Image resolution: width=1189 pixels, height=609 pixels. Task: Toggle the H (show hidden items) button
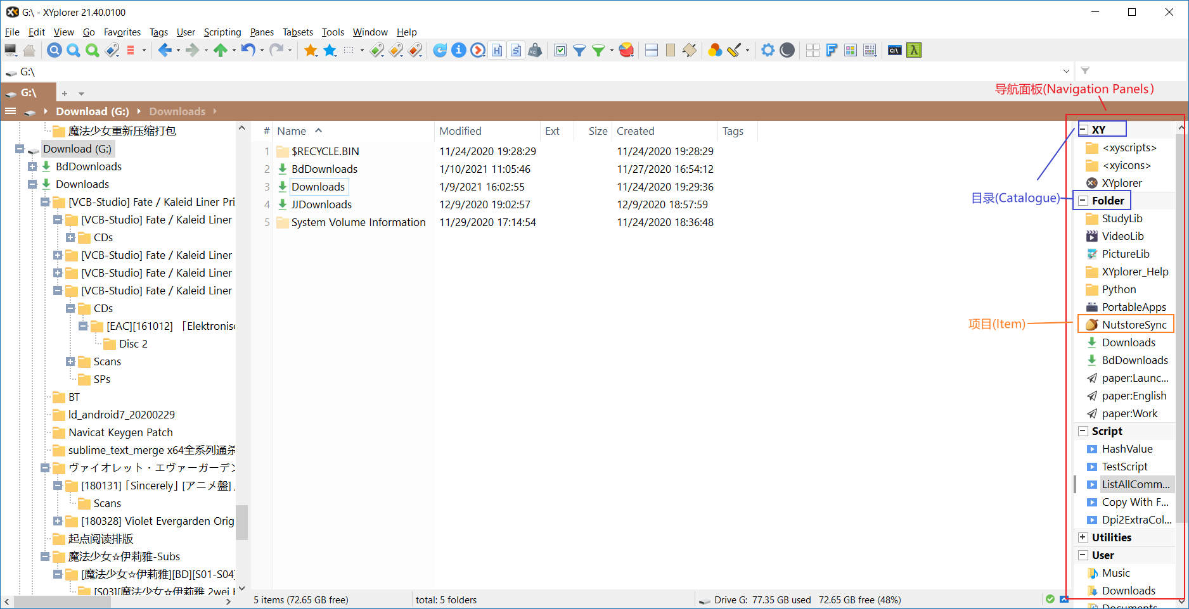tap(497, 50)
